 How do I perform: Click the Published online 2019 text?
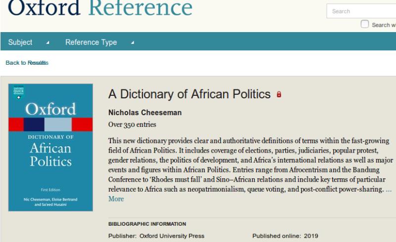(x=285, y=236)
